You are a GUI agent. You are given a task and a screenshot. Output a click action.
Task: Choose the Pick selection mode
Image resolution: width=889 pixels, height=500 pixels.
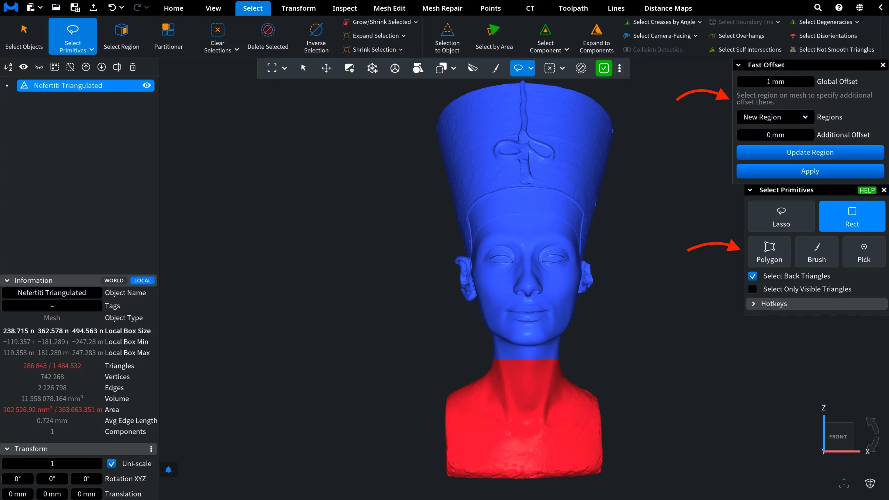[864, 252]
